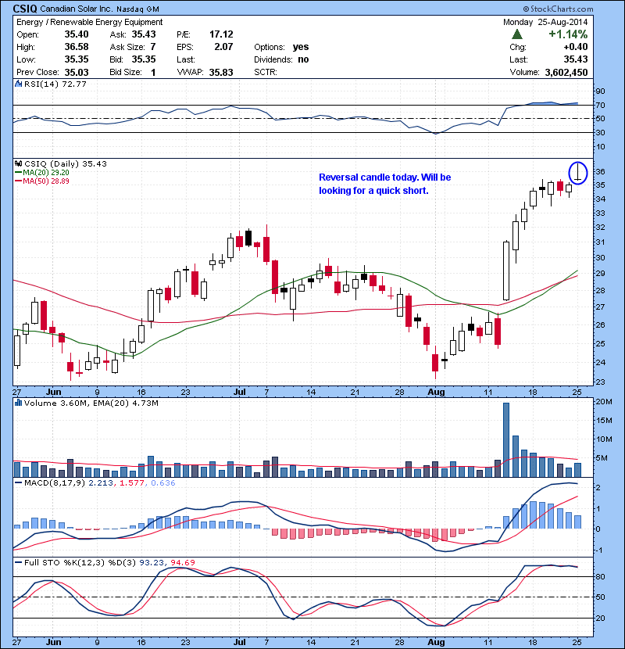Click the date Monday 25-Aug-2014
This screenshot has height=649, width=625.
click(545, 22)
